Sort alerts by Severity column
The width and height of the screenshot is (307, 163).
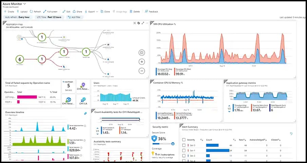tap(202, 140)
